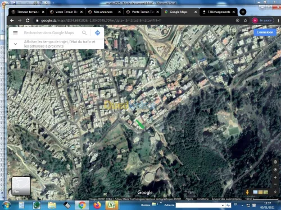Click the taskbar Adresse input field
Screen dimensions: 281x210
click(x=198, y=206)
